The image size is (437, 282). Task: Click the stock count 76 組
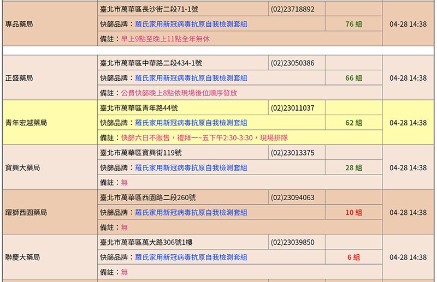[x=353, y=24]
